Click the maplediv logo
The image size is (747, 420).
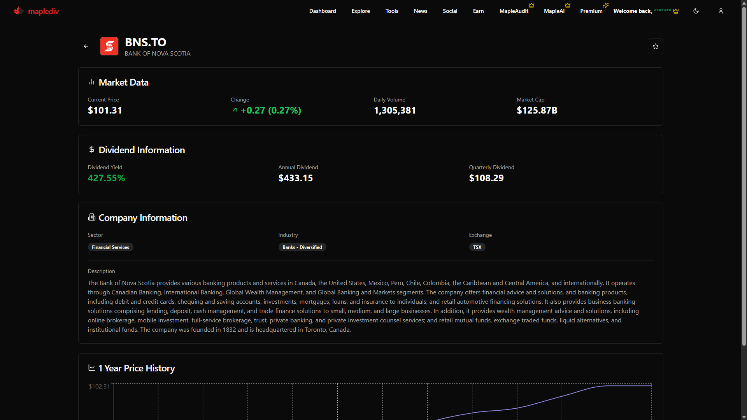click(x=36, y=11)
